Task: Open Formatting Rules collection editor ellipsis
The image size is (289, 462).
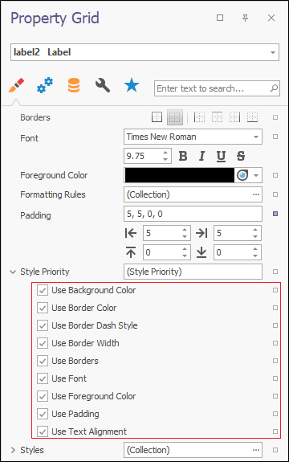Action: pos(256,194)
